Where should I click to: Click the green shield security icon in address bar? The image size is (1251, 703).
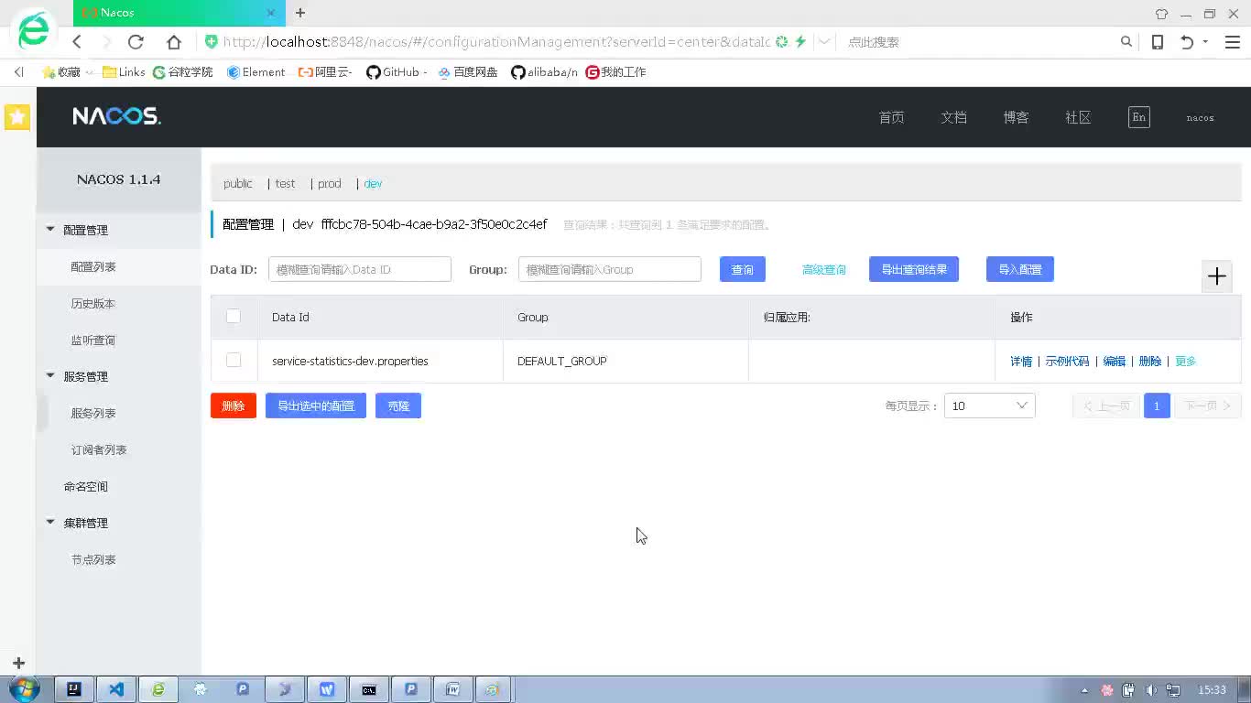(211, 42)
